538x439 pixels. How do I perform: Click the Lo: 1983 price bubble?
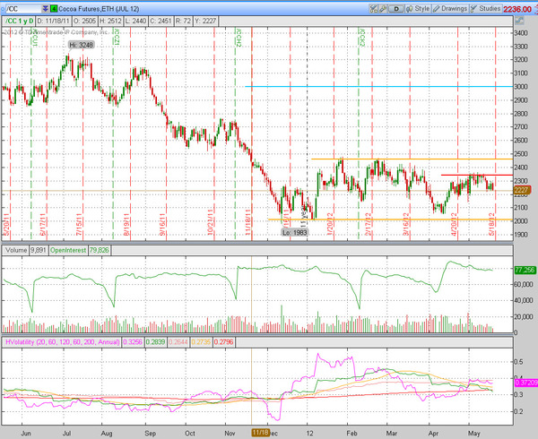pos(295,232)
